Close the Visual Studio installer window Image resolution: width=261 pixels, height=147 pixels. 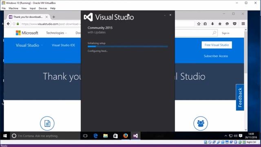170,15
